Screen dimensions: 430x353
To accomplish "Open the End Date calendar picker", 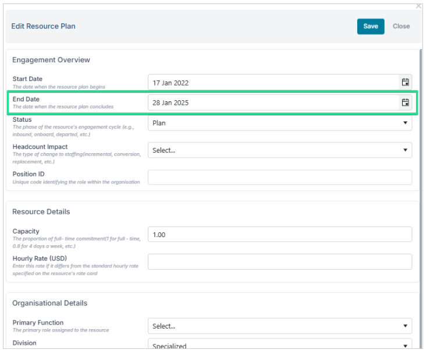I will pyautogui.click(x=405, y=103).
